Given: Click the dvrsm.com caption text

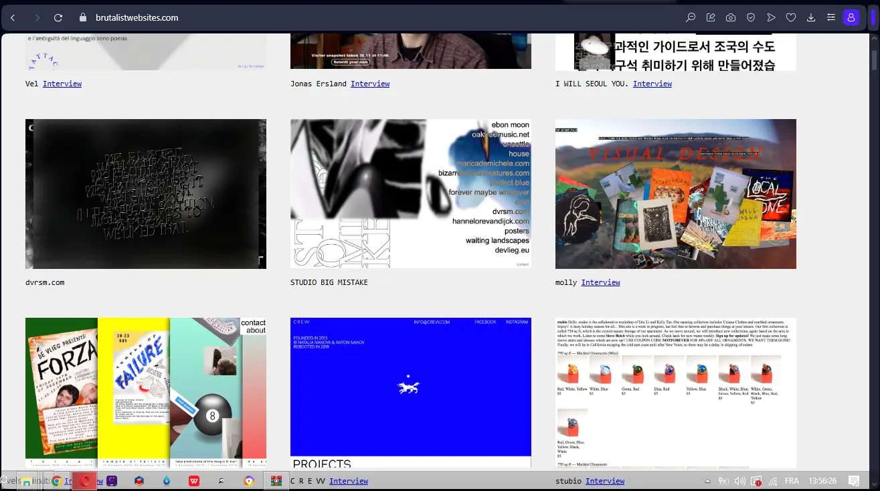Looking at the screenshot, I should [45, 282].
